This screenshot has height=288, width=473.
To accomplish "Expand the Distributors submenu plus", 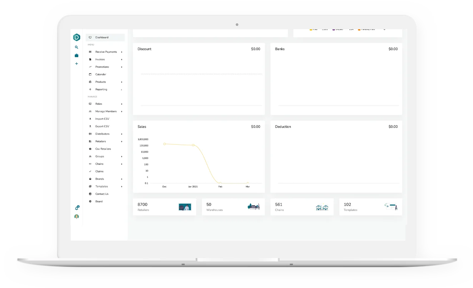I will [x=121, y=134].
